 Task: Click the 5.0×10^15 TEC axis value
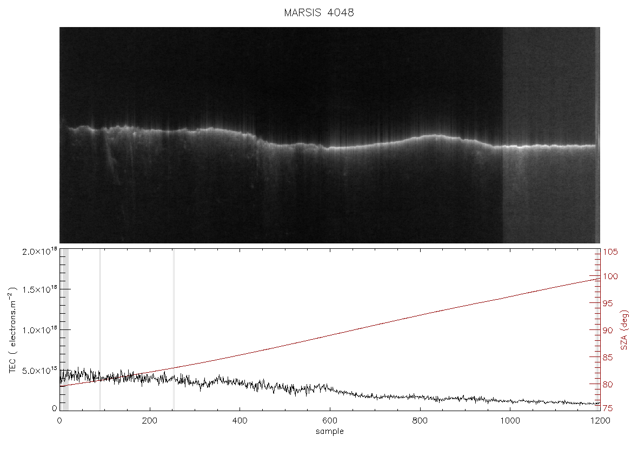(40, 371)
